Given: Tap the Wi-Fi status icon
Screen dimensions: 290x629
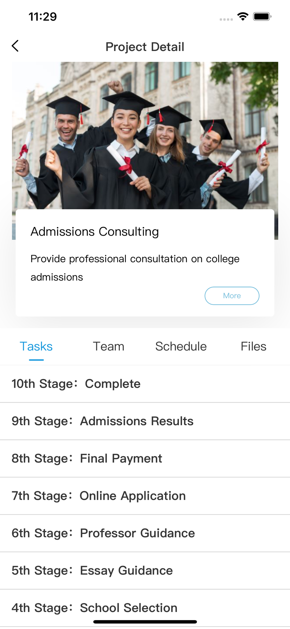Looking at the screenshot, I should pos(243,16).
